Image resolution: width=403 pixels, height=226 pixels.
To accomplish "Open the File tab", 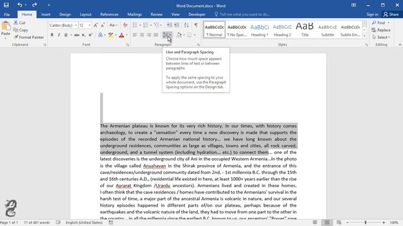I will coord(7,14).
